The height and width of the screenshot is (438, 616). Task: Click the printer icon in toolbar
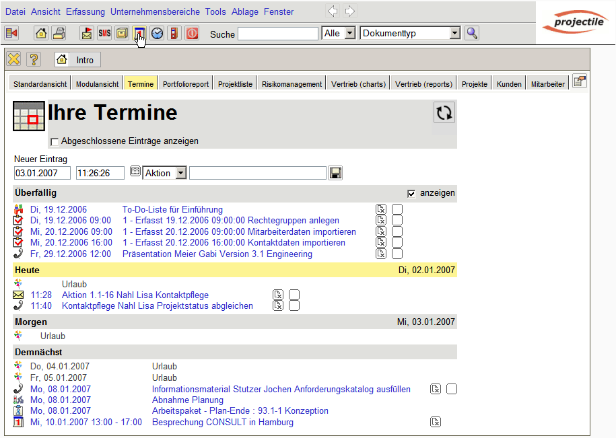[59, 33]
